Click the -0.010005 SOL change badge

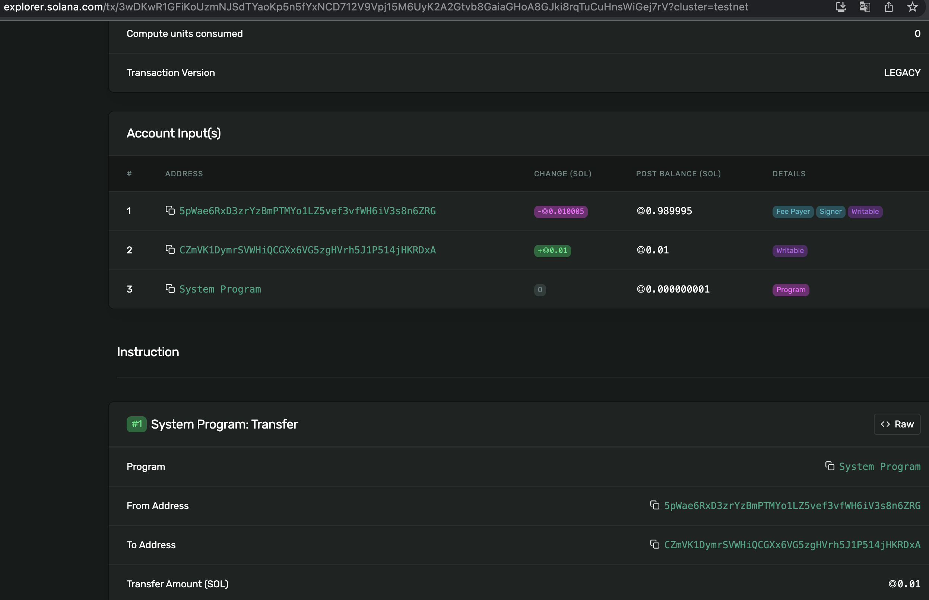pyautogui.click(x=560, y=212)
